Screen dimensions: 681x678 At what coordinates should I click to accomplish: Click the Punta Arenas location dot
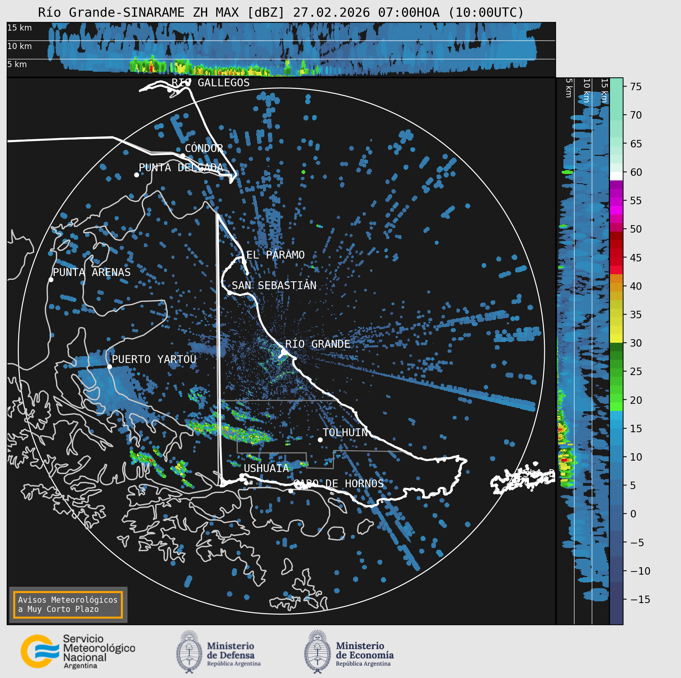coord(51,280)
